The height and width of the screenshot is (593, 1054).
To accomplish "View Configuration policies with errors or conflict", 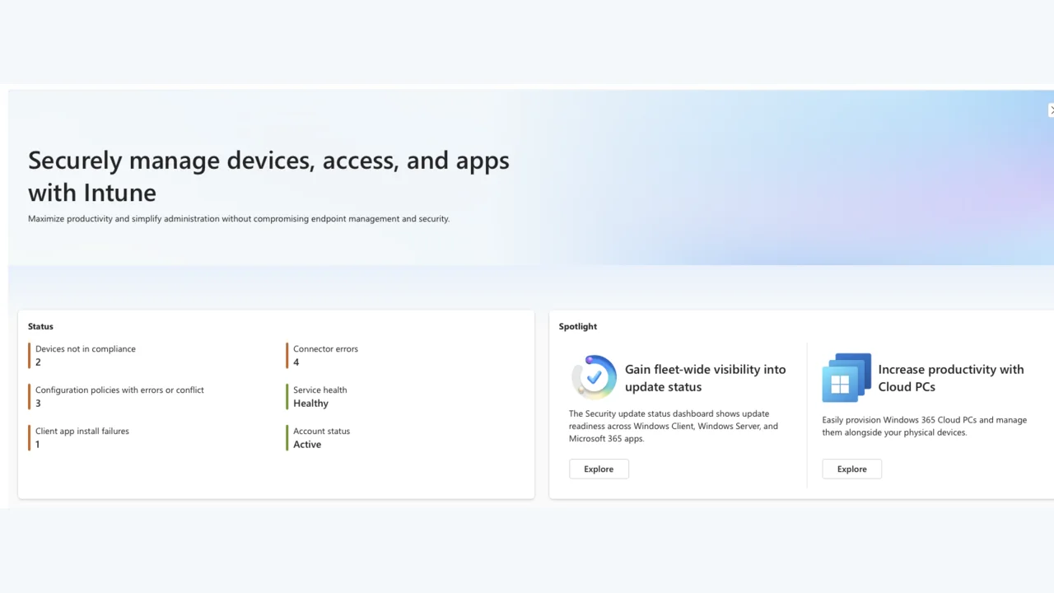I will (x=116, y=397).
